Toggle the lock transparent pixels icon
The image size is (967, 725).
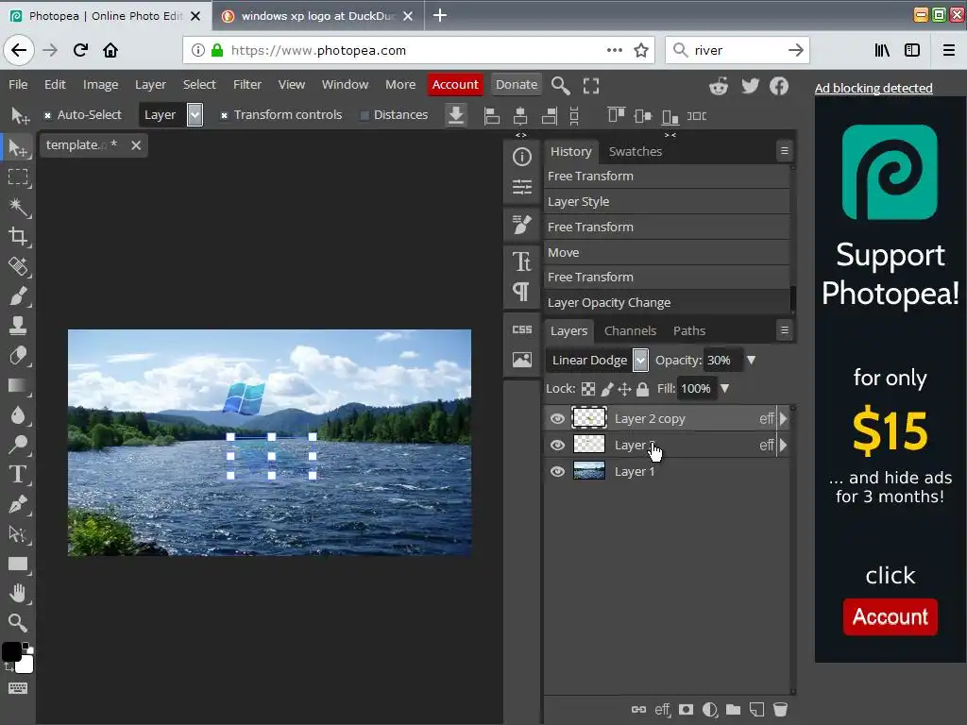pos(588,389)
